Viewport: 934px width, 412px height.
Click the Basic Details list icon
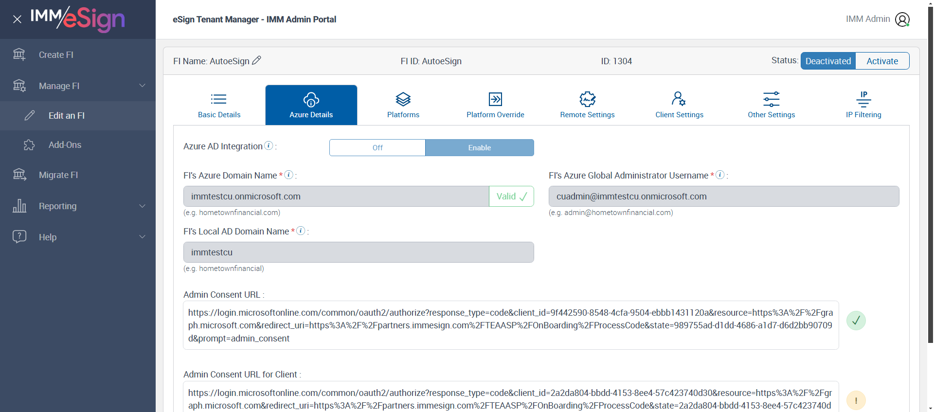point(219,99)
